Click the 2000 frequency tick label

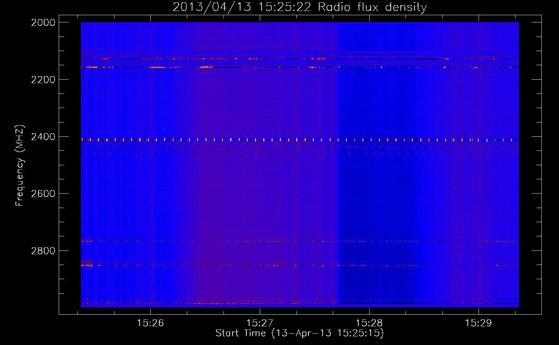[43, 22]
